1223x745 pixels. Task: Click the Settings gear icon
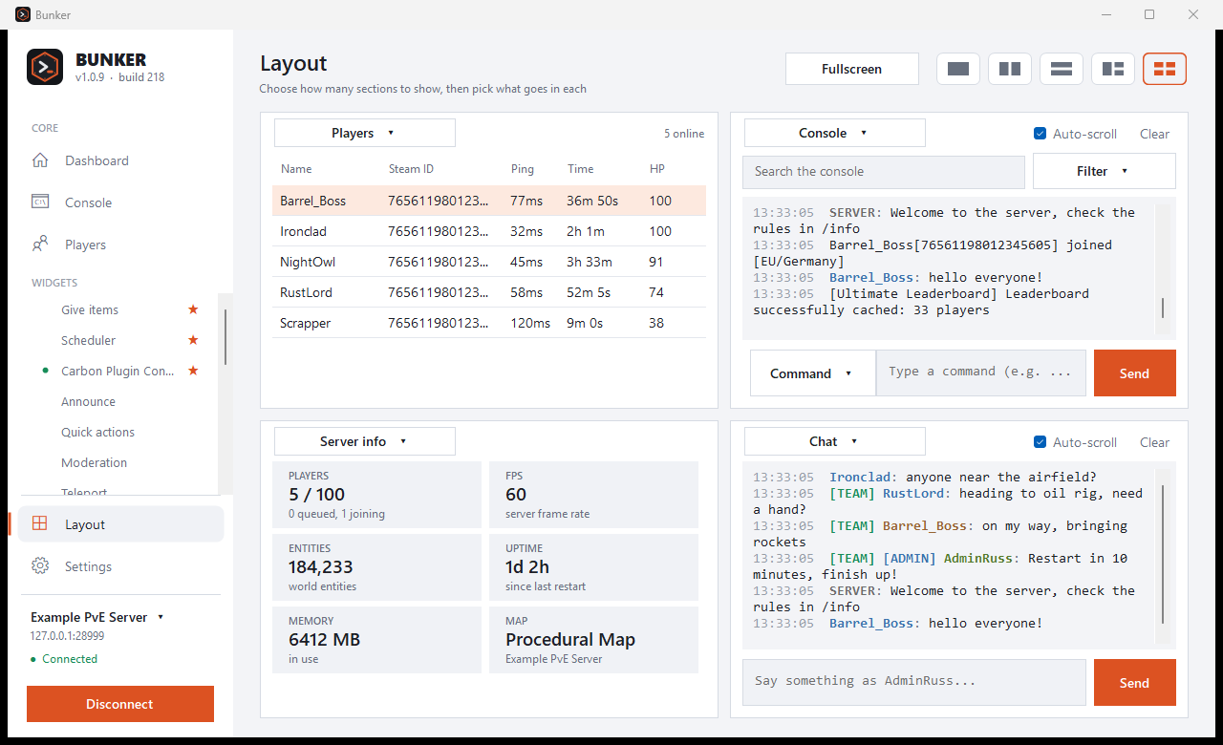[x=40, y=566]
